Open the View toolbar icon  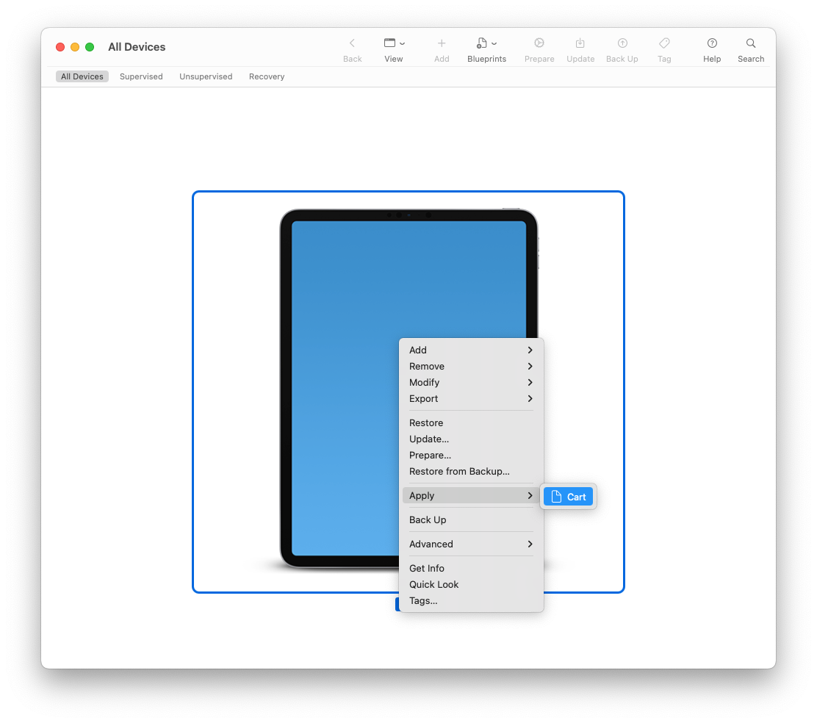tap(389, 43)
